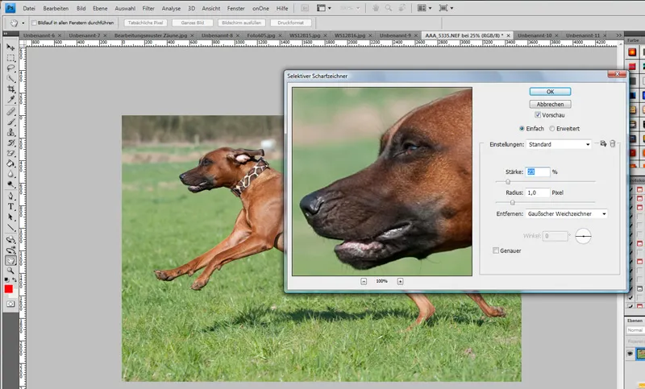Click the Stärke percentage input field

click(x=537, y=172)
